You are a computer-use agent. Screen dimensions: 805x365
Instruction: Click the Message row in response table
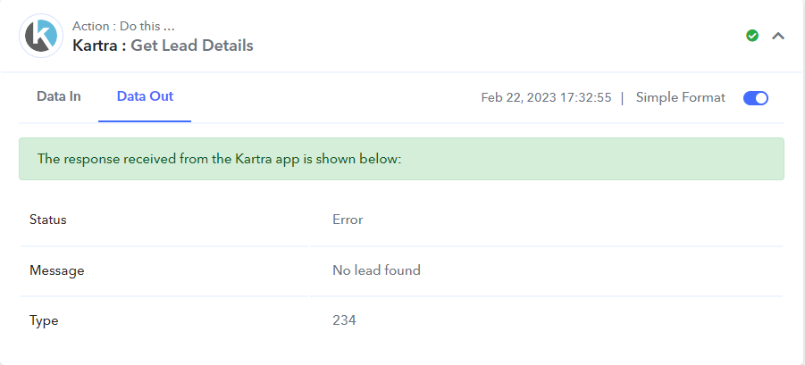pos(401,270)
